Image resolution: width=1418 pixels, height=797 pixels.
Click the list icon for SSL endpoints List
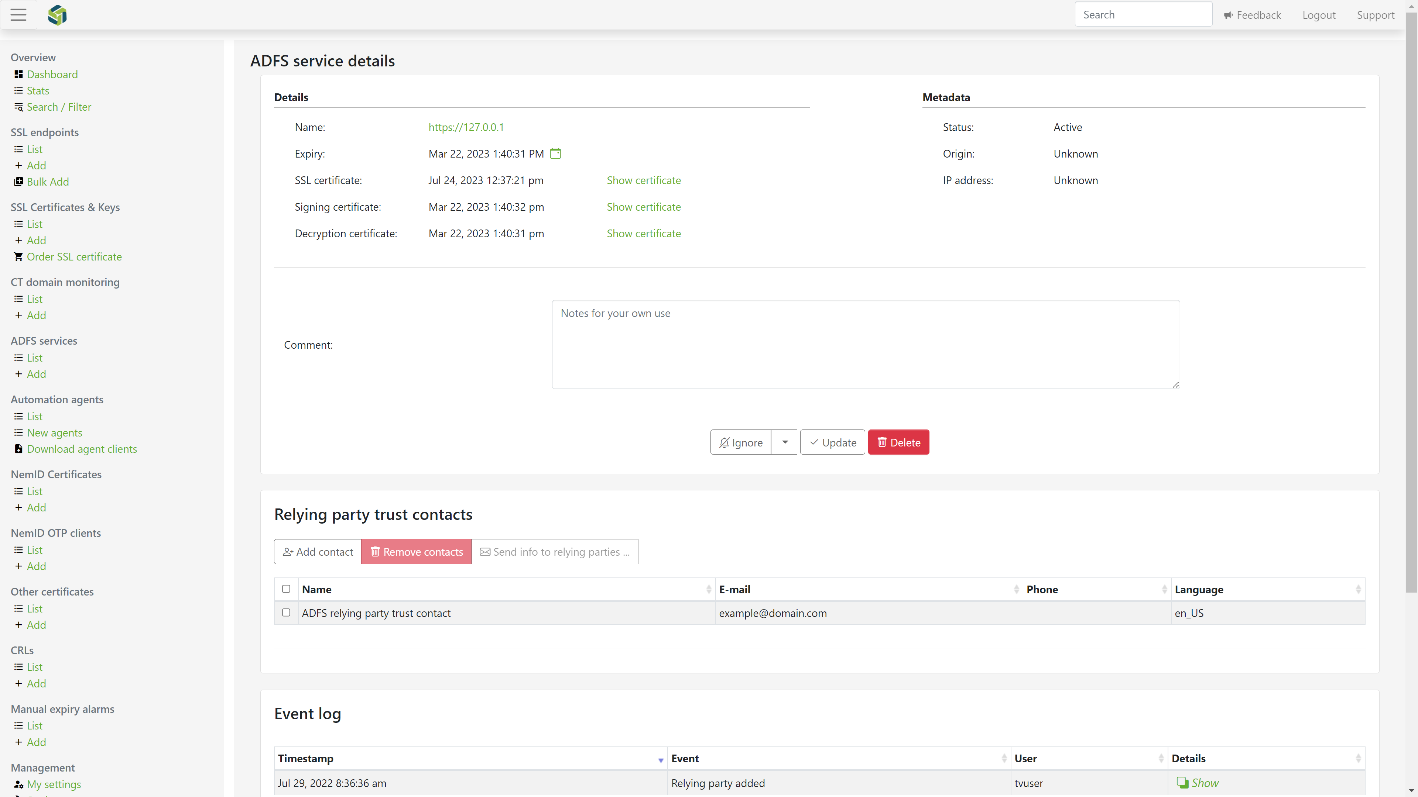[x=19, y=149]
